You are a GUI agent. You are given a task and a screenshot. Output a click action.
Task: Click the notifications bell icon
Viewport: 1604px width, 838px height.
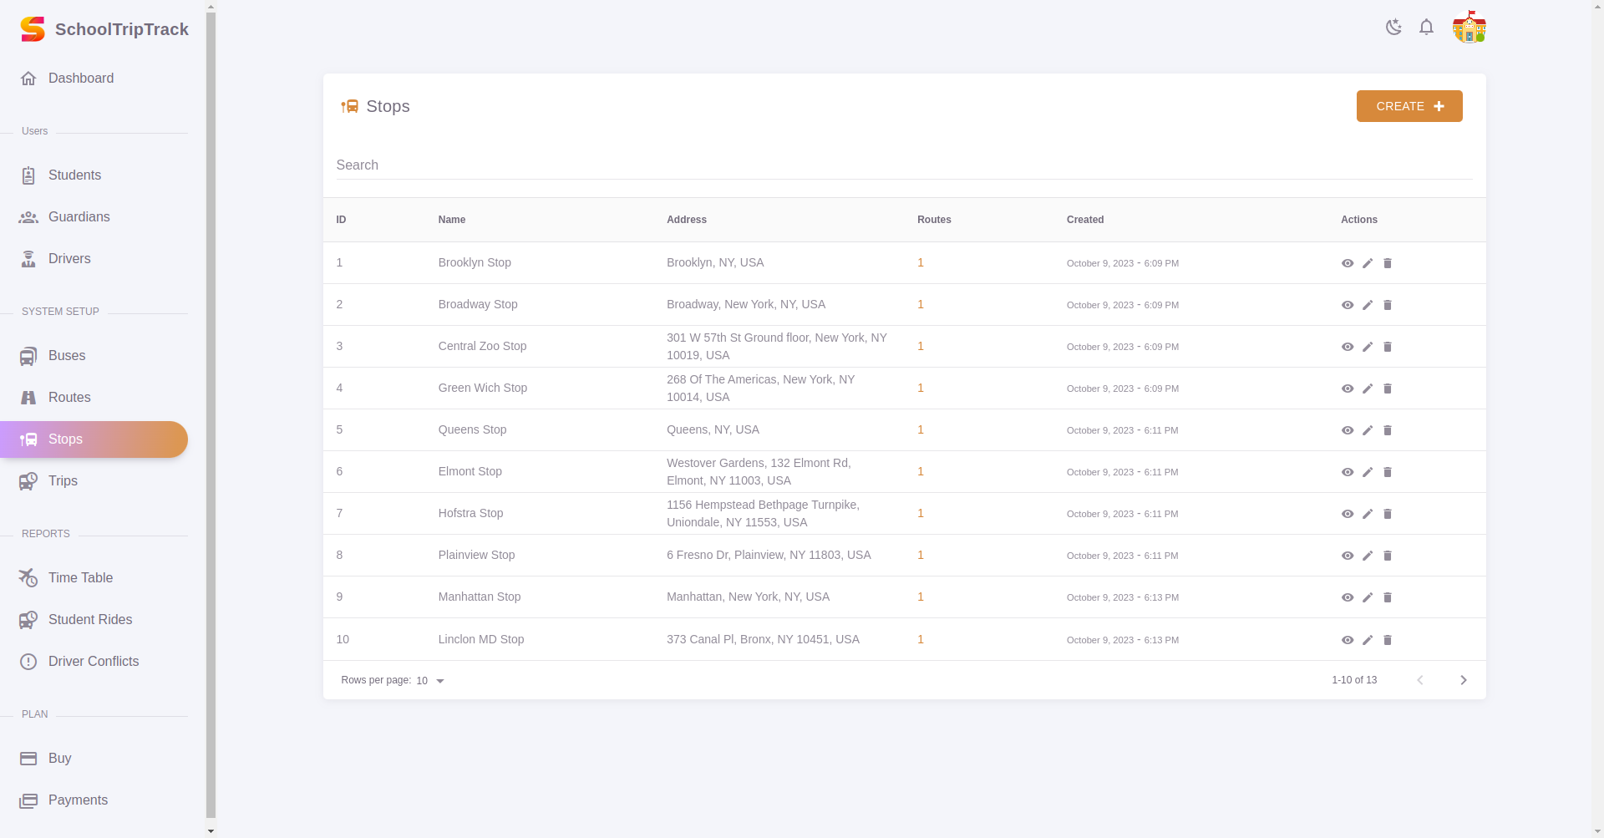pos(1426,27)
